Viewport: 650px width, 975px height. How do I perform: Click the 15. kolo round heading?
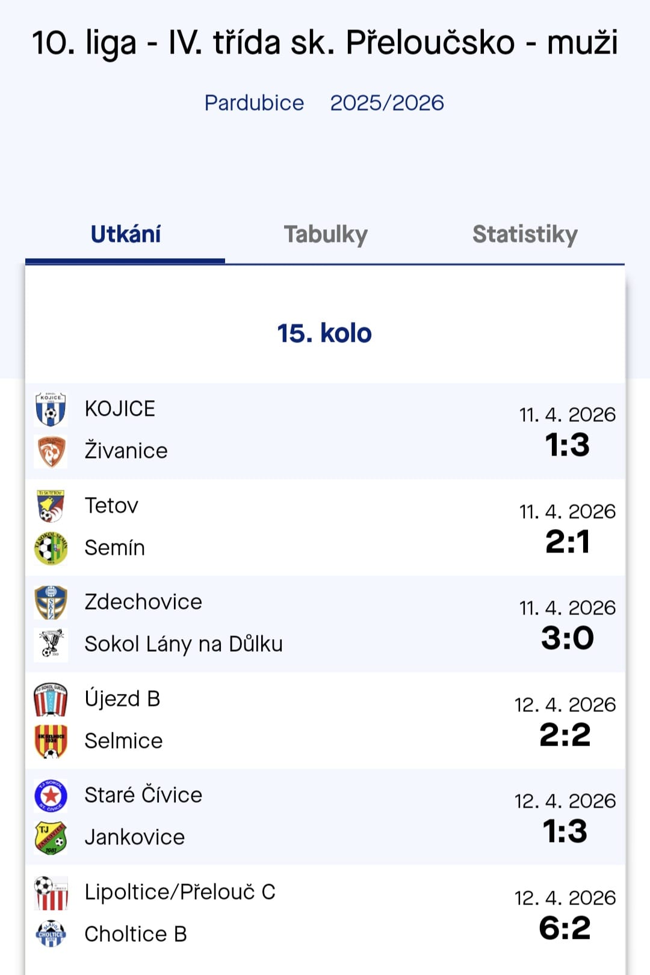tap(324, 333)
